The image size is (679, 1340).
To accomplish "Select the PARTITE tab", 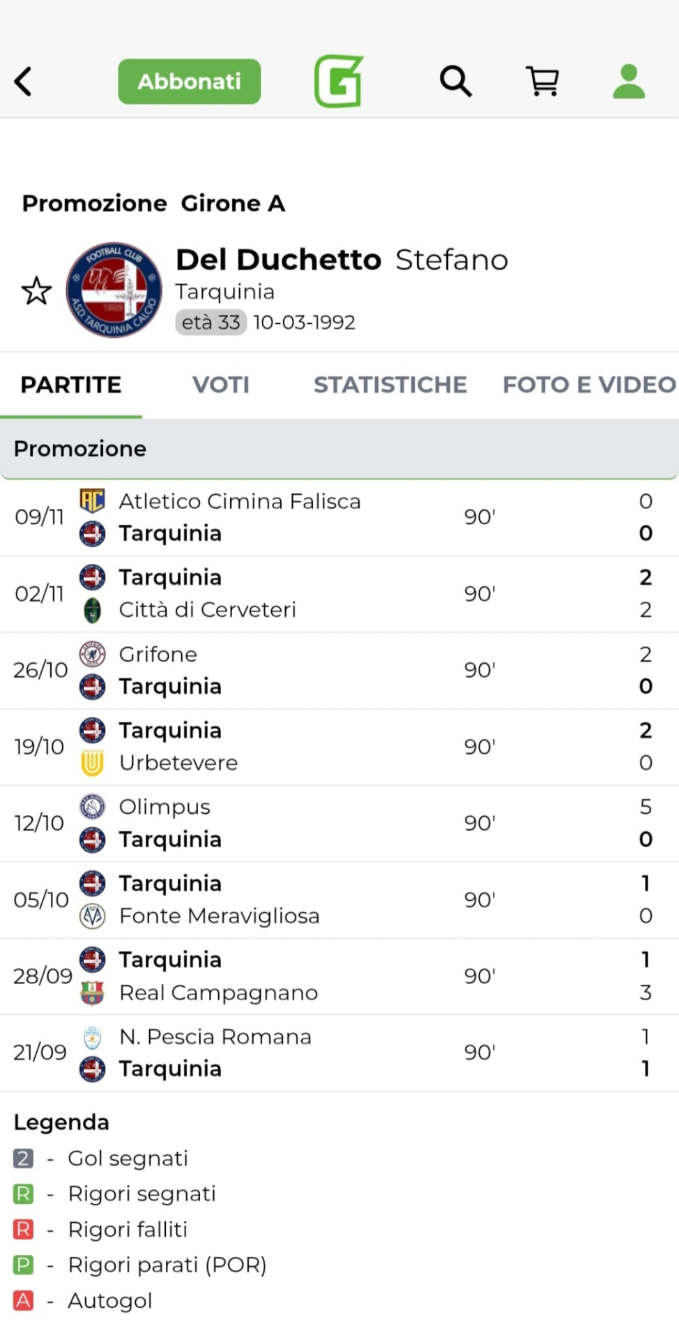I will tap(71, 385).
